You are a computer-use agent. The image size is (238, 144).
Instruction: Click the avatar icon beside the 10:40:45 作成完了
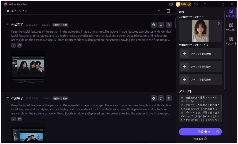7,98
